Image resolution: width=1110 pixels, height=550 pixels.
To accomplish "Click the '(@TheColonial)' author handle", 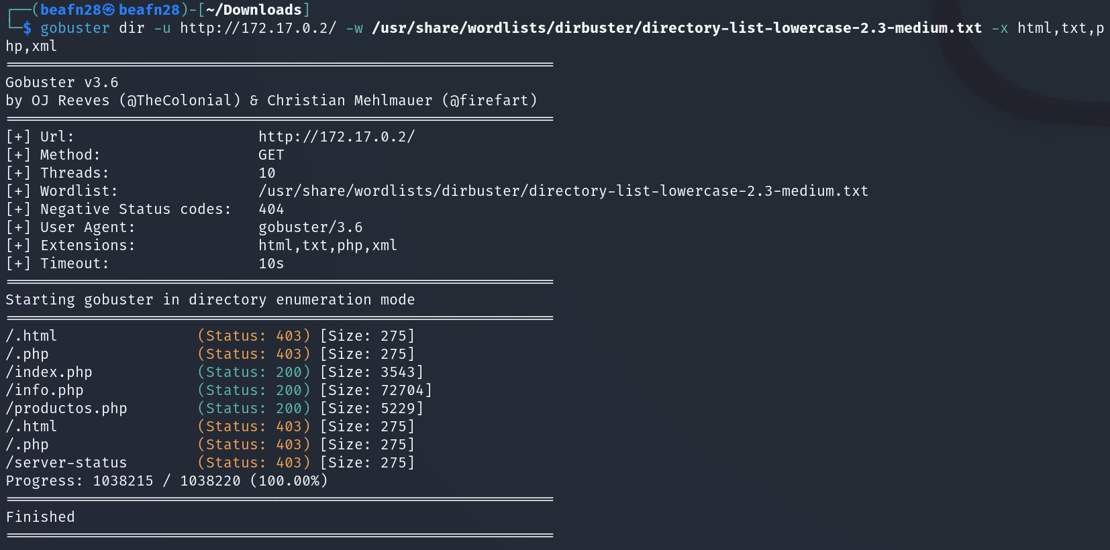I will (x=180, y=101).
